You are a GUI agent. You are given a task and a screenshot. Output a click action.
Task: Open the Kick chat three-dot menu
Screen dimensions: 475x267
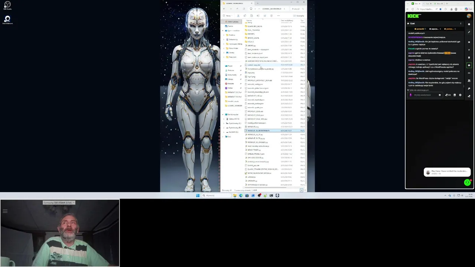[461, 23]
